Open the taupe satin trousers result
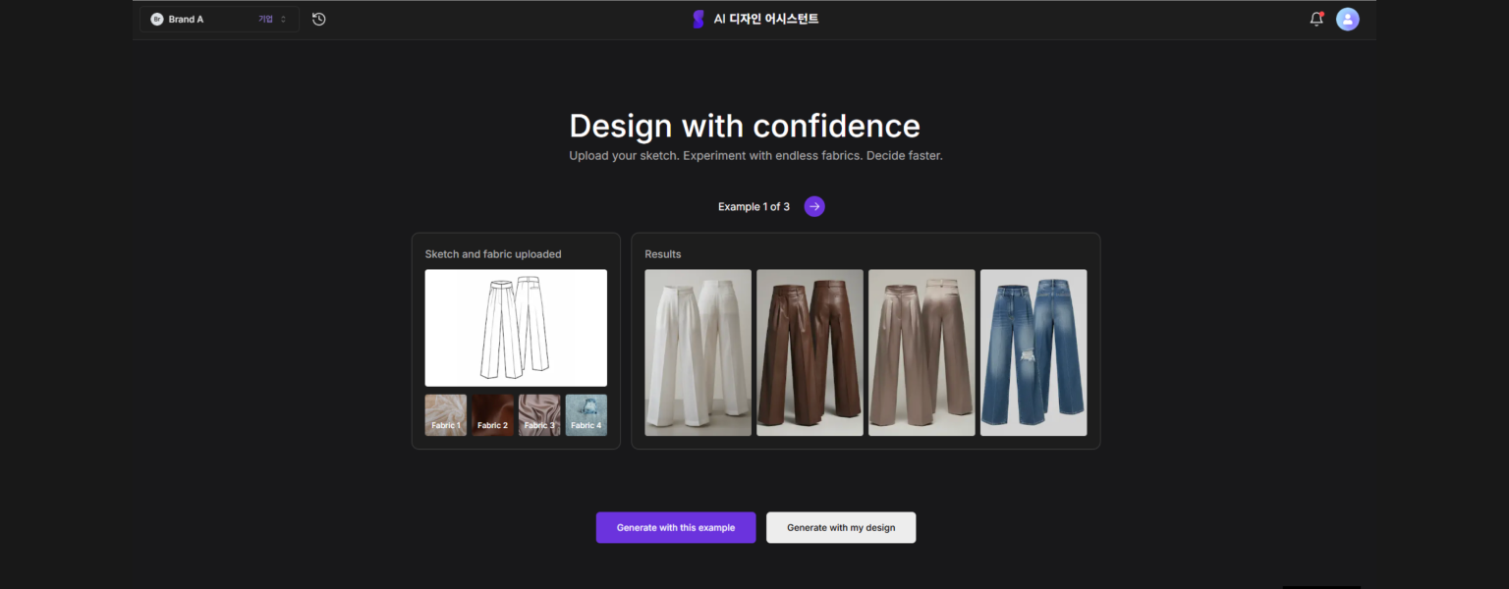 pyautogui.click(x=922, y=352)
